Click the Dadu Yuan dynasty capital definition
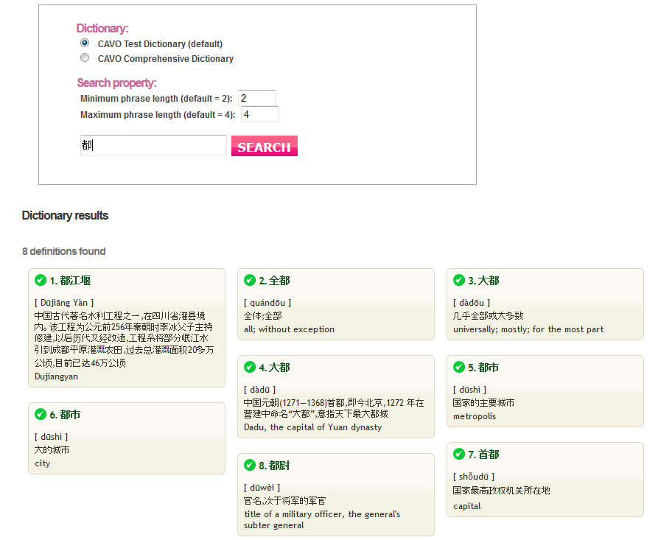Image resolution: width=672 pixels, height=540 pixels. 312,427
